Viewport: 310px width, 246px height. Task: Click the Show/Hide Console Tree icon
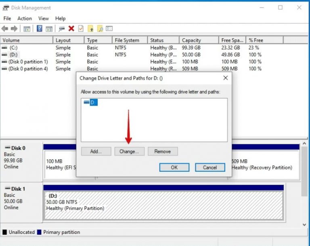coord(27,29)
